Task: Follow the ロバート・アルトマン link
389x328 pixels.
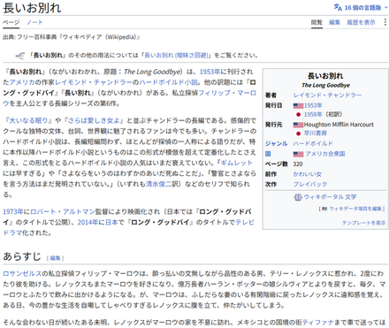Action: (63, 211)
